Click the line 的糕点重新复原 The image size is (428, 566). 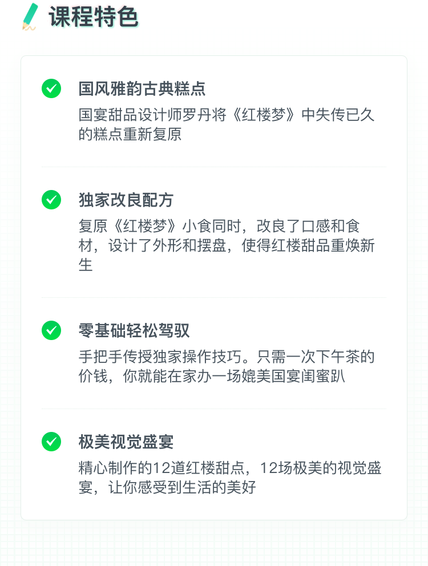130,135
